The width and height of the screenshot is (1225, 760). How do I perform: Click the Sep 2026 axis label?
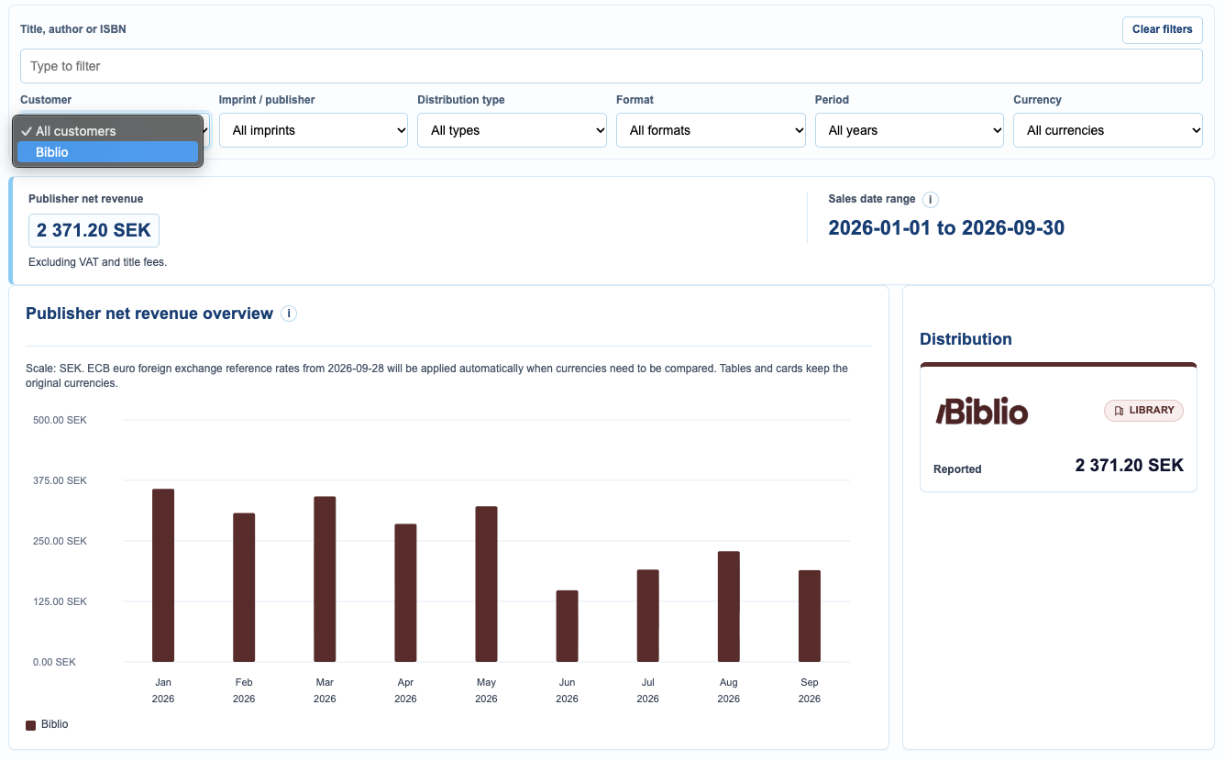point(809,690)
